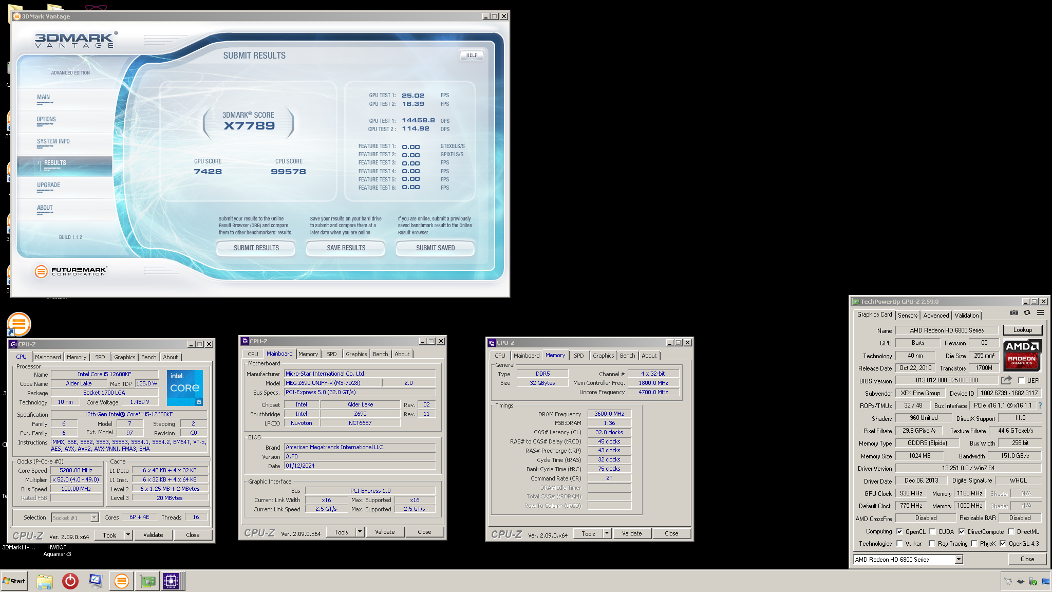This screenshot has height=592, width=1052.
Task: Open Tools dropdown arrow in Mainboard window
Action: [x=360, y=532]
